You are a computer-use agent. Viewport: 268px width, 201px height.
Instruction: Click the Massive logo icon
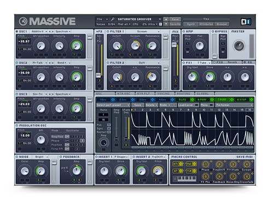pyautogui.click(x=23, y=21)
